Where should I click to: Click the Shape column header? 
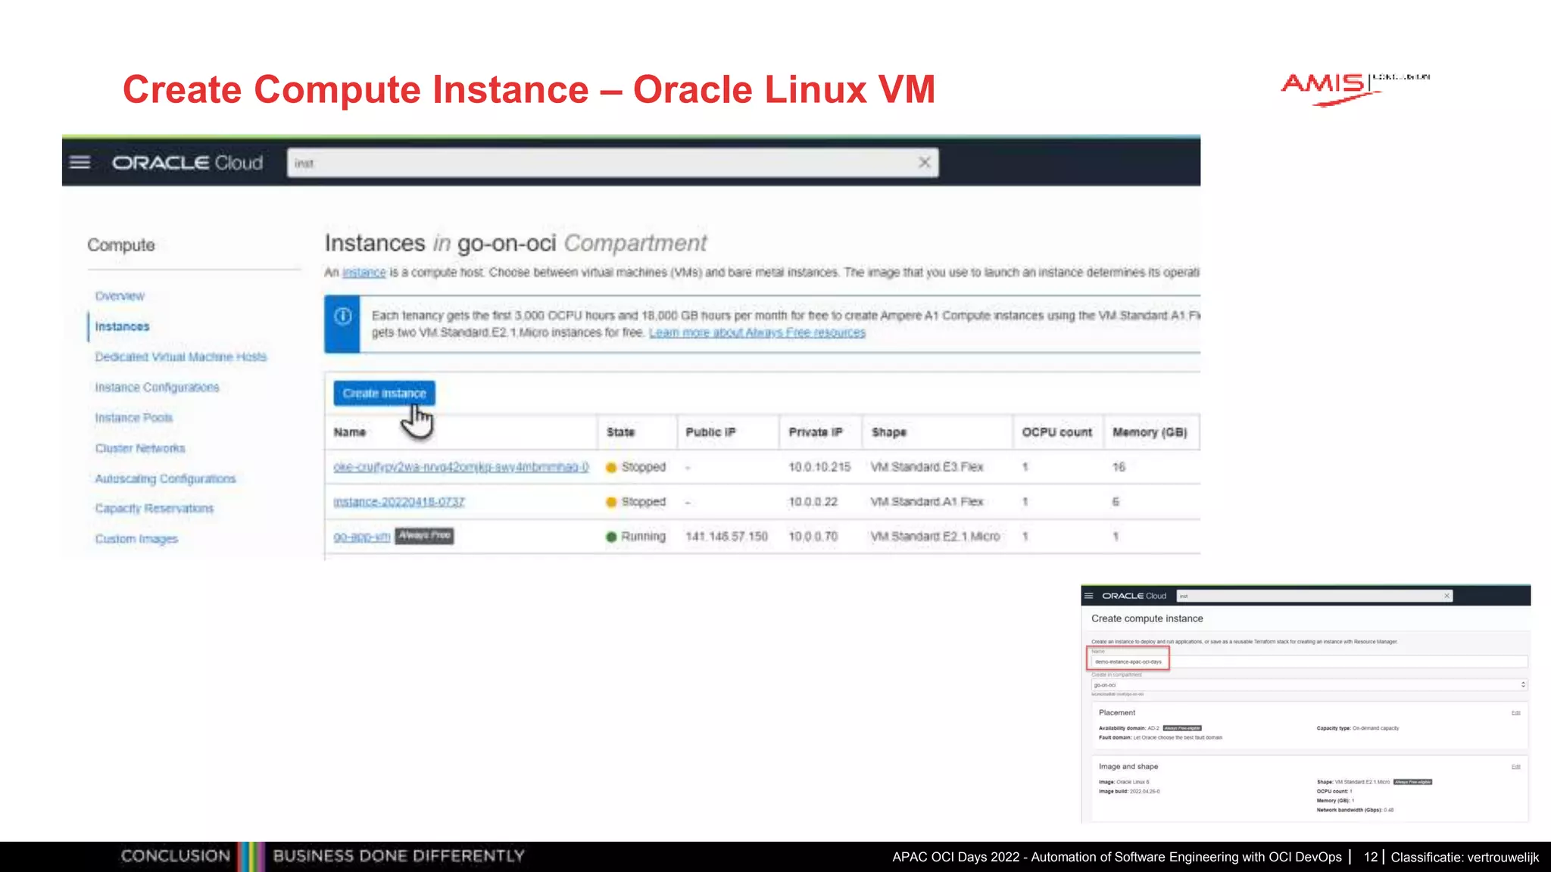click(888, 431)
